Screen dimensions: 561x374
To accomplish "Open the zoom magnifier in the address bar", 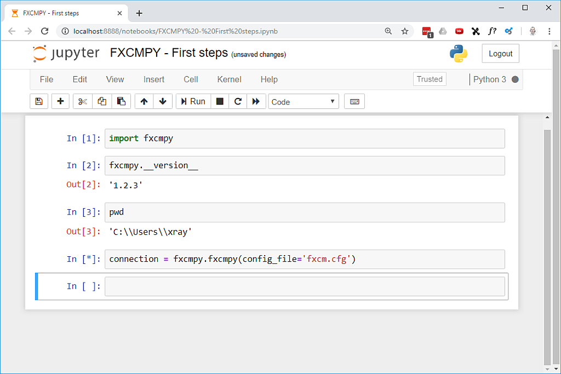I will [x=388, y=31].
